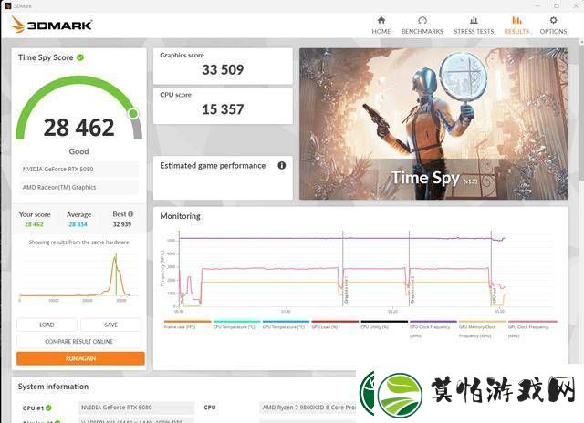Image resolution: width=584 pixels, height=423 pixels.
Task: Click the System information heading
Action: tap(53, 387)
